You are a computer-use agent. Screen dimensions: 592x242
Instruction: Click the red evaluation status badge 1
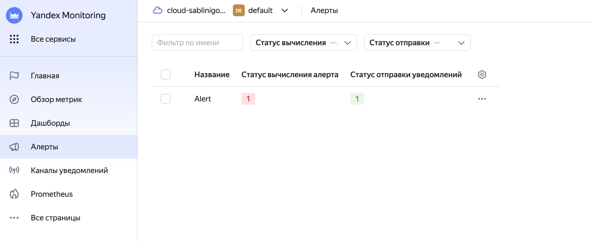coord(248,99)
